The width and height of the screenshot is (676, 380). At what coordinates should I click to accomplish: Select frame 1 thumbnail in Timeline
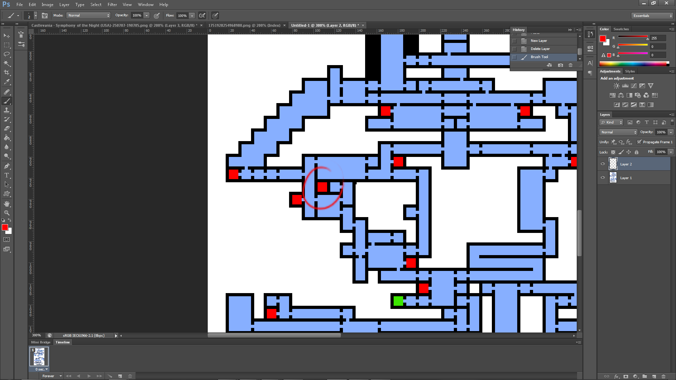click(39, 357)
